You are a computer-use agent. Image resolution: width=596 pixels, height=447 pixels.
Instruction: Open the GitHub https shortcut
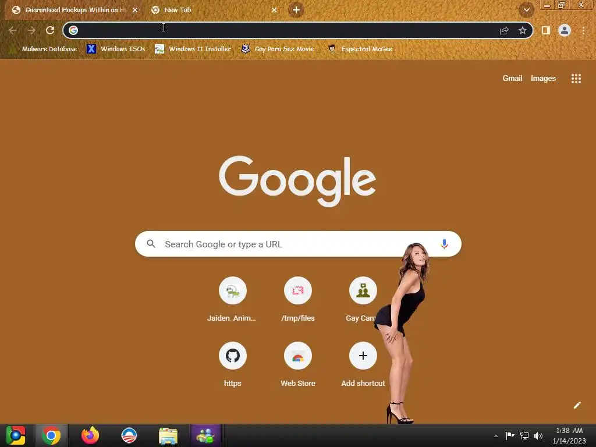coord(233,364)
